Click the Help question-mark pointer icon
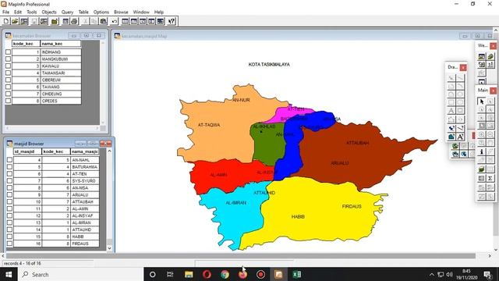The image size is (499, 281). pos(172,21)
